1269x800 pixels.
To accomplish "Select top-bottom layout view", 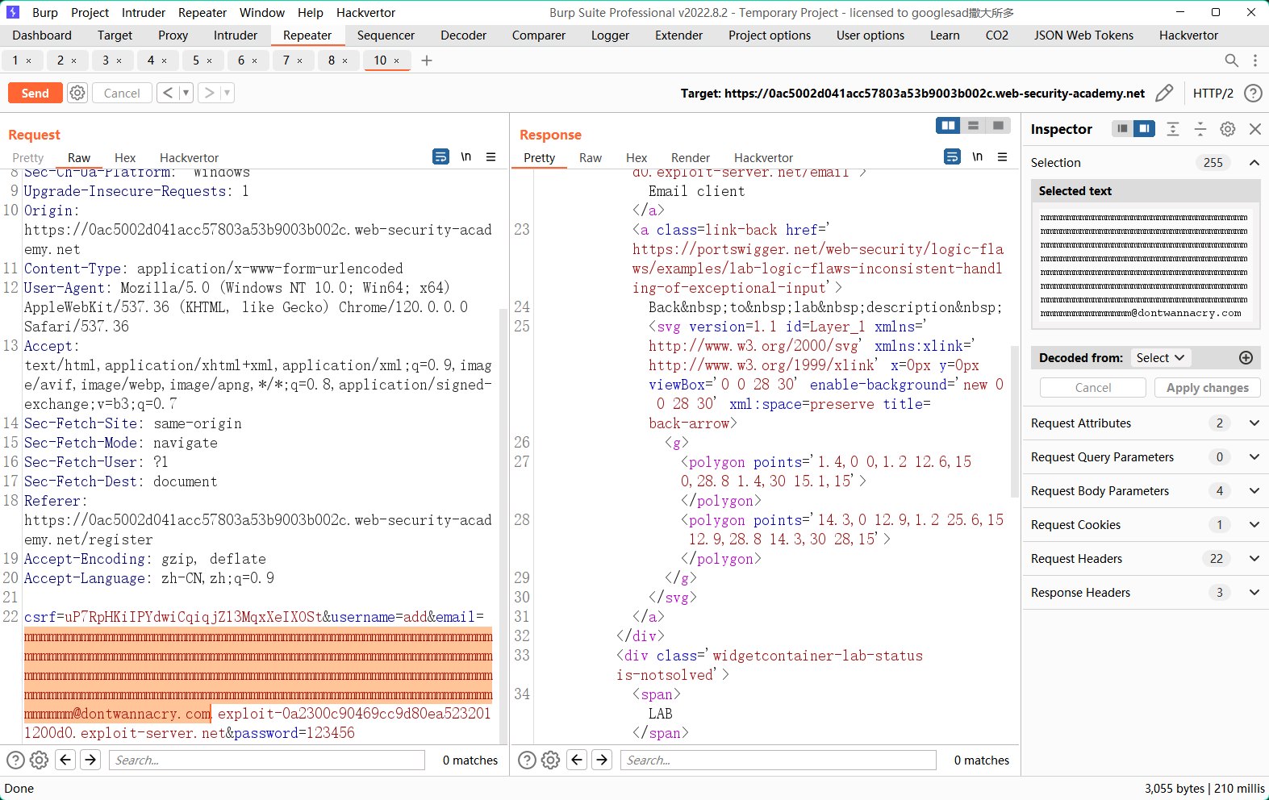I will click(x=974, y=126).
